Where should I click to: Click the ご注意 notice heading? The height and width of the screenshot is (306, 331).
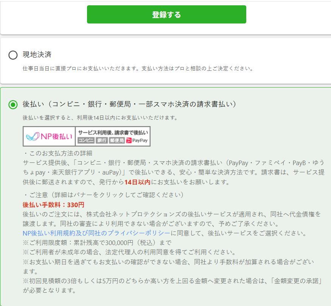click(103, 195)
